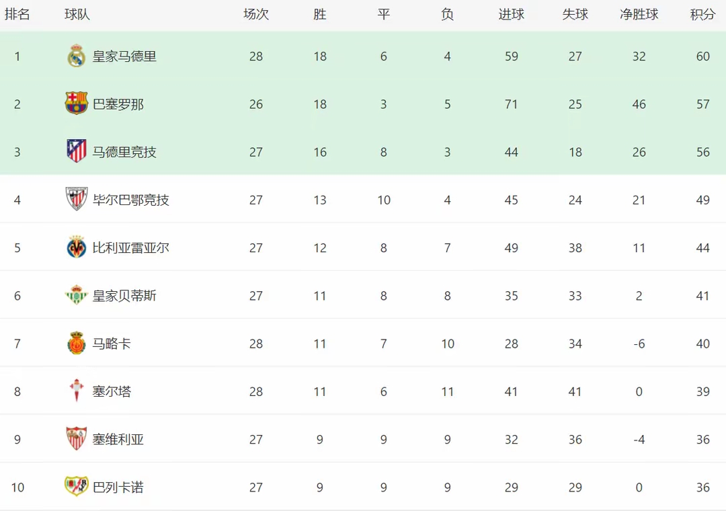Click the 场次 column header

pos(255,15)
